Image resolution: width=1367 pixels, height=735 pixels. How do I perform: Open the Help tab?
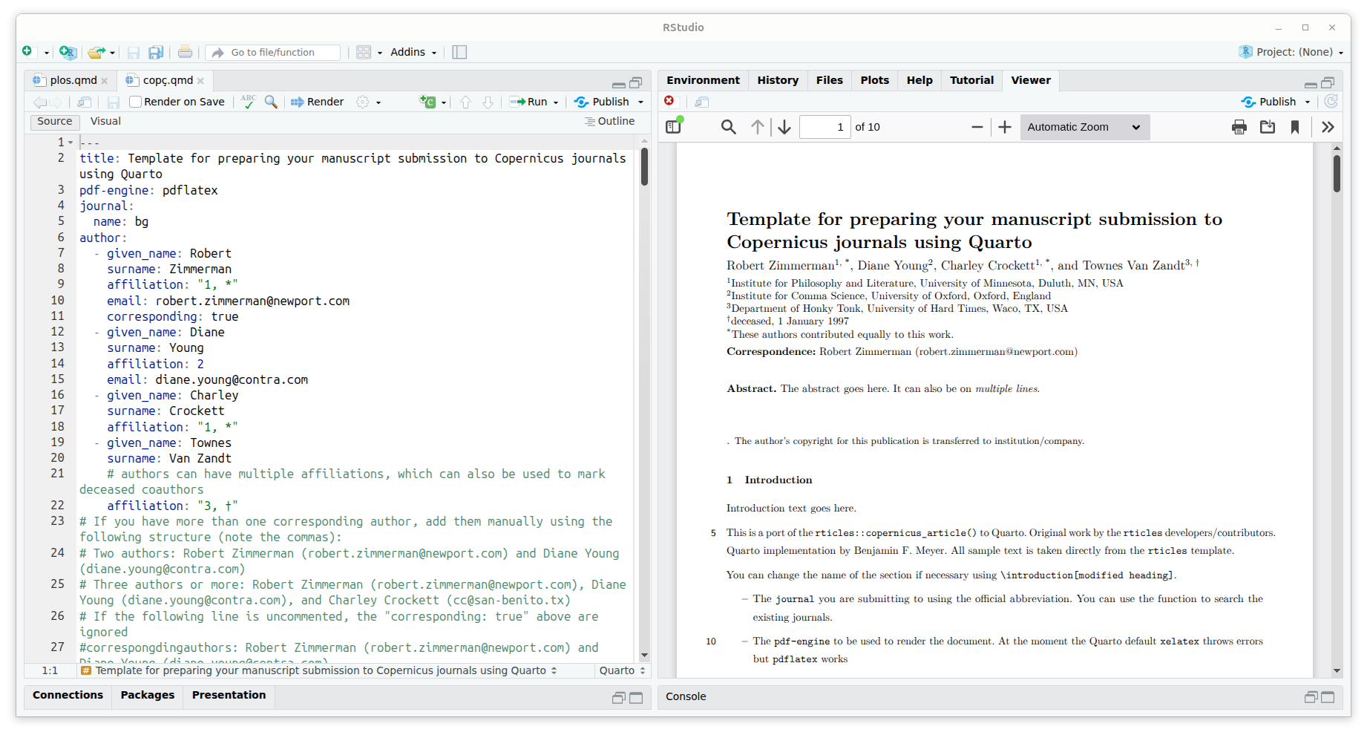tap(919, 80)
